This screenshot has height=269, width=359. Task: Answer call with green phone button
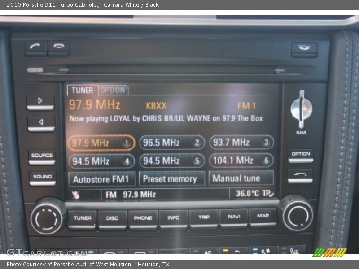pos(36,48)
